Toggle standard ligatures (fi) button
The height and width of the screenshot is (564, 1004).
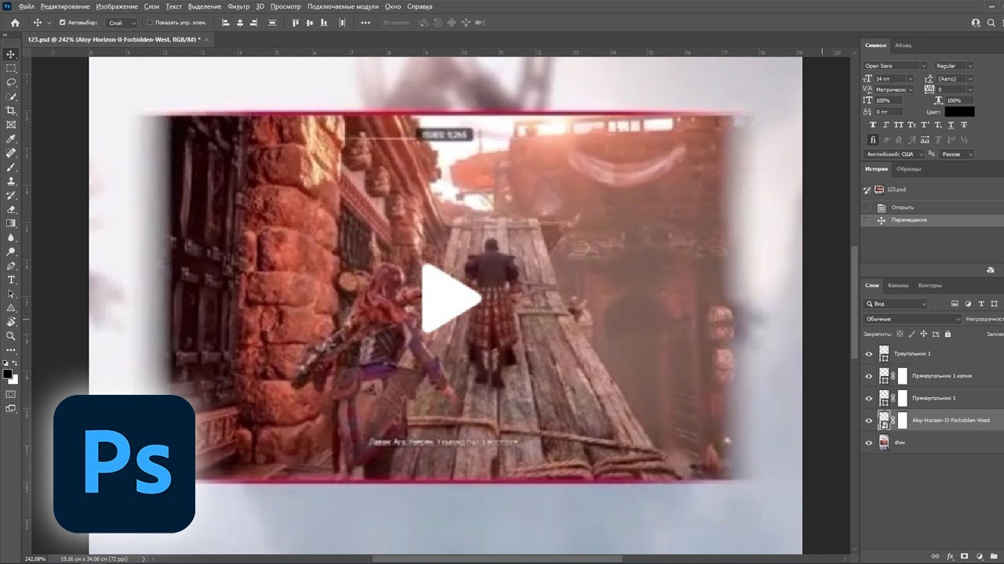(x=873, y=139)
